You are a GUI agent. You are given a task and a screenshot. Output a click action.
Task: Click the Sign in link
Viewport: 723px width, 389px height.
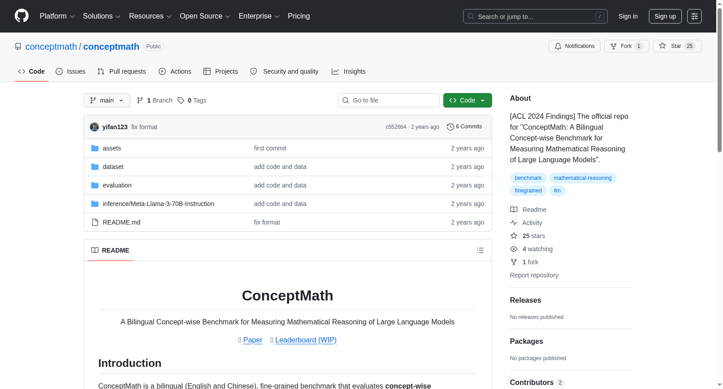tap(628, 16)
